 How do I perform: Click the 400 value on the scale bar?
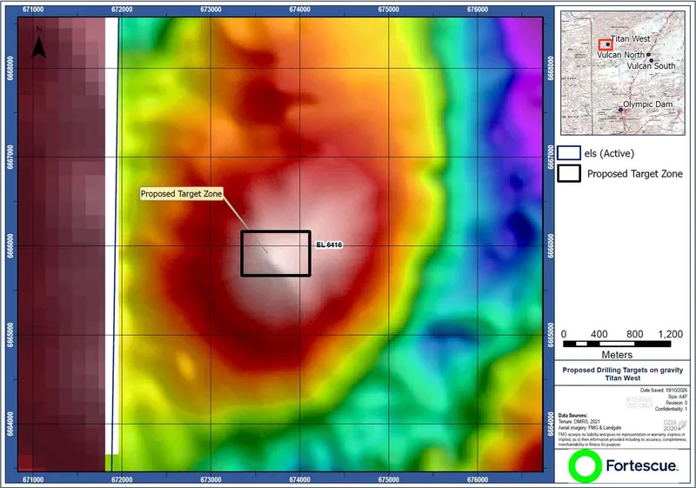(599, 334)
